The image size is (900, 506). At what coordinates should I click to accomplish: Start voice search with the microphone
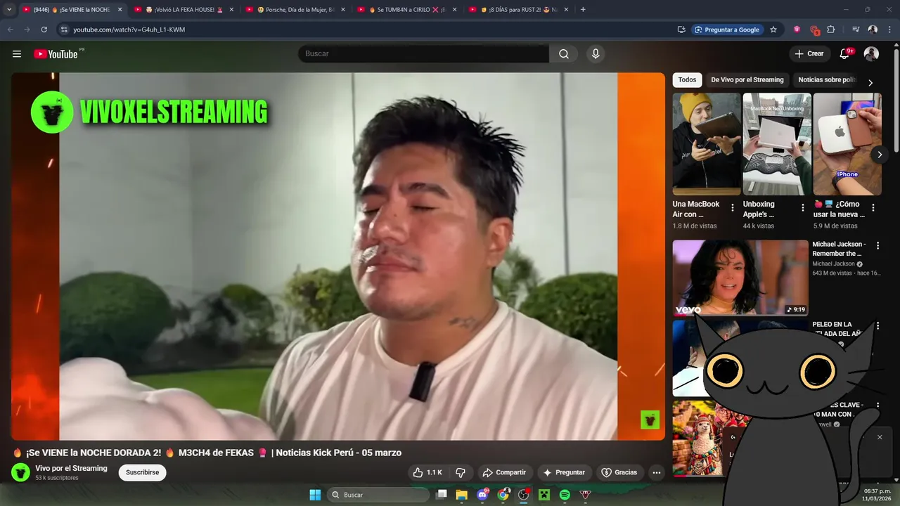[596, 54]
